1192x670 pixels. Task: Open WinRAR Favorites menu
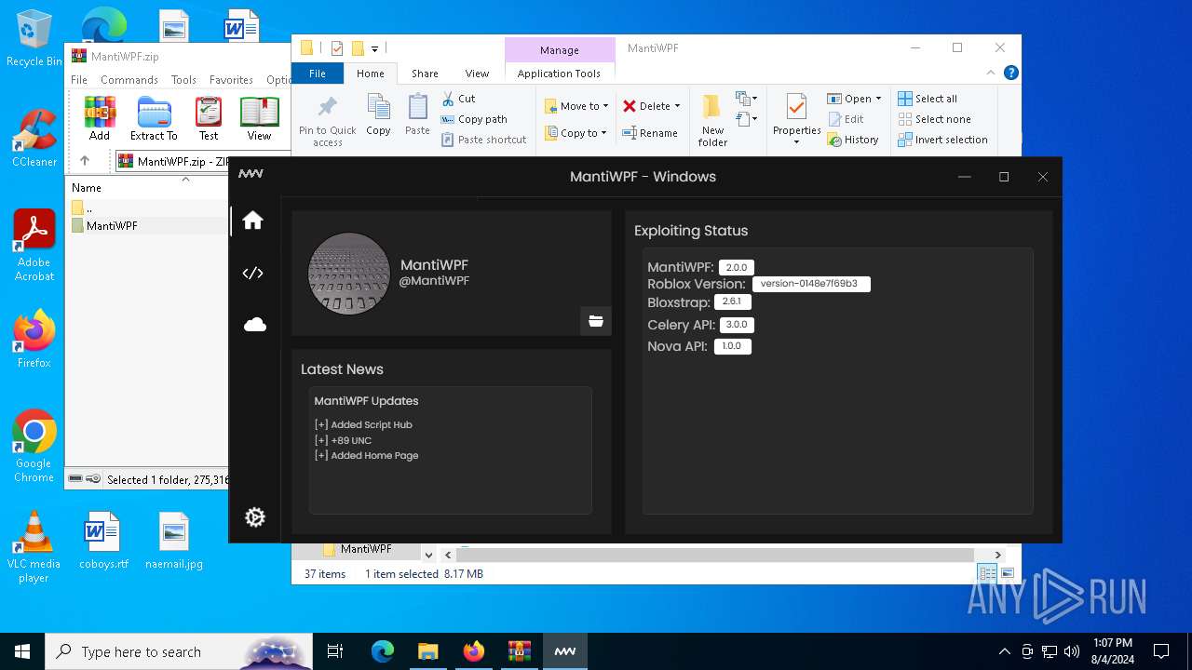[x=231, y=80]
